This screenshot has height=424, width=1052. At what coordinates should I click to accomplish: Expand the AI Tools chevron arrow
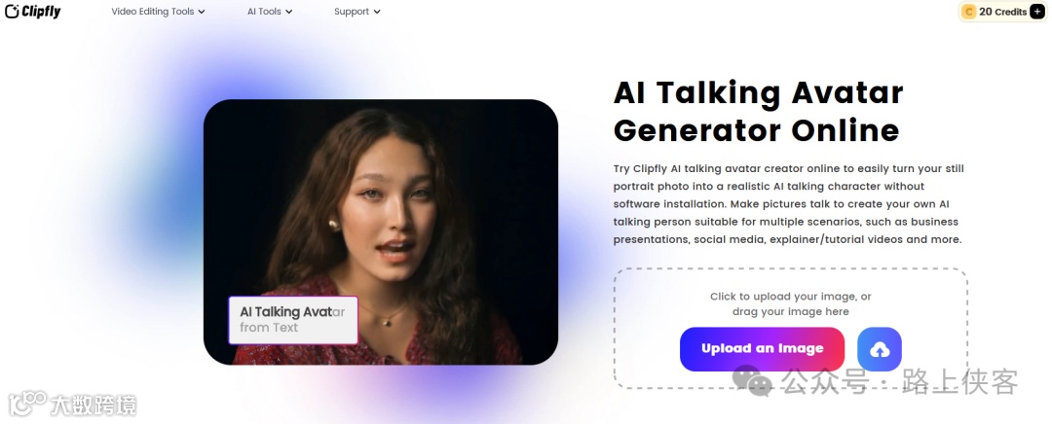[x=288, y=12]
